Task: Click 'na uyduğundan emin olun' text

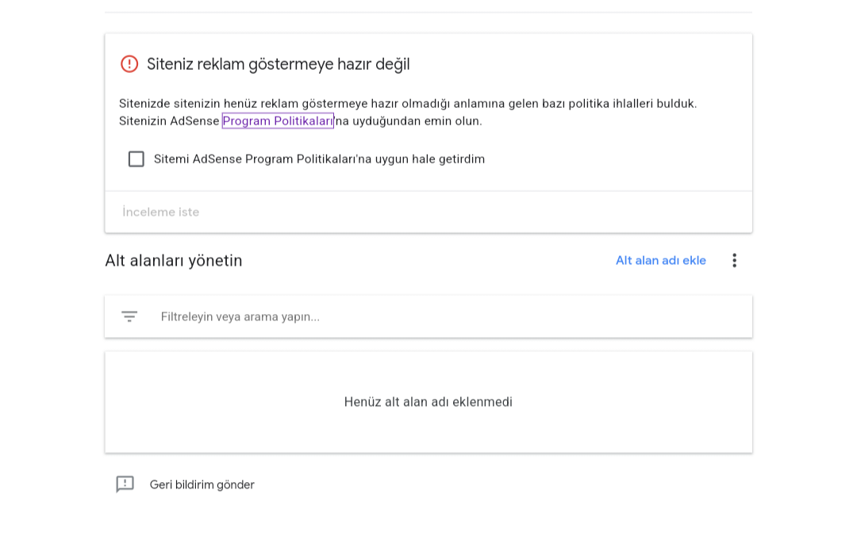Action: (x=409, y=121)
